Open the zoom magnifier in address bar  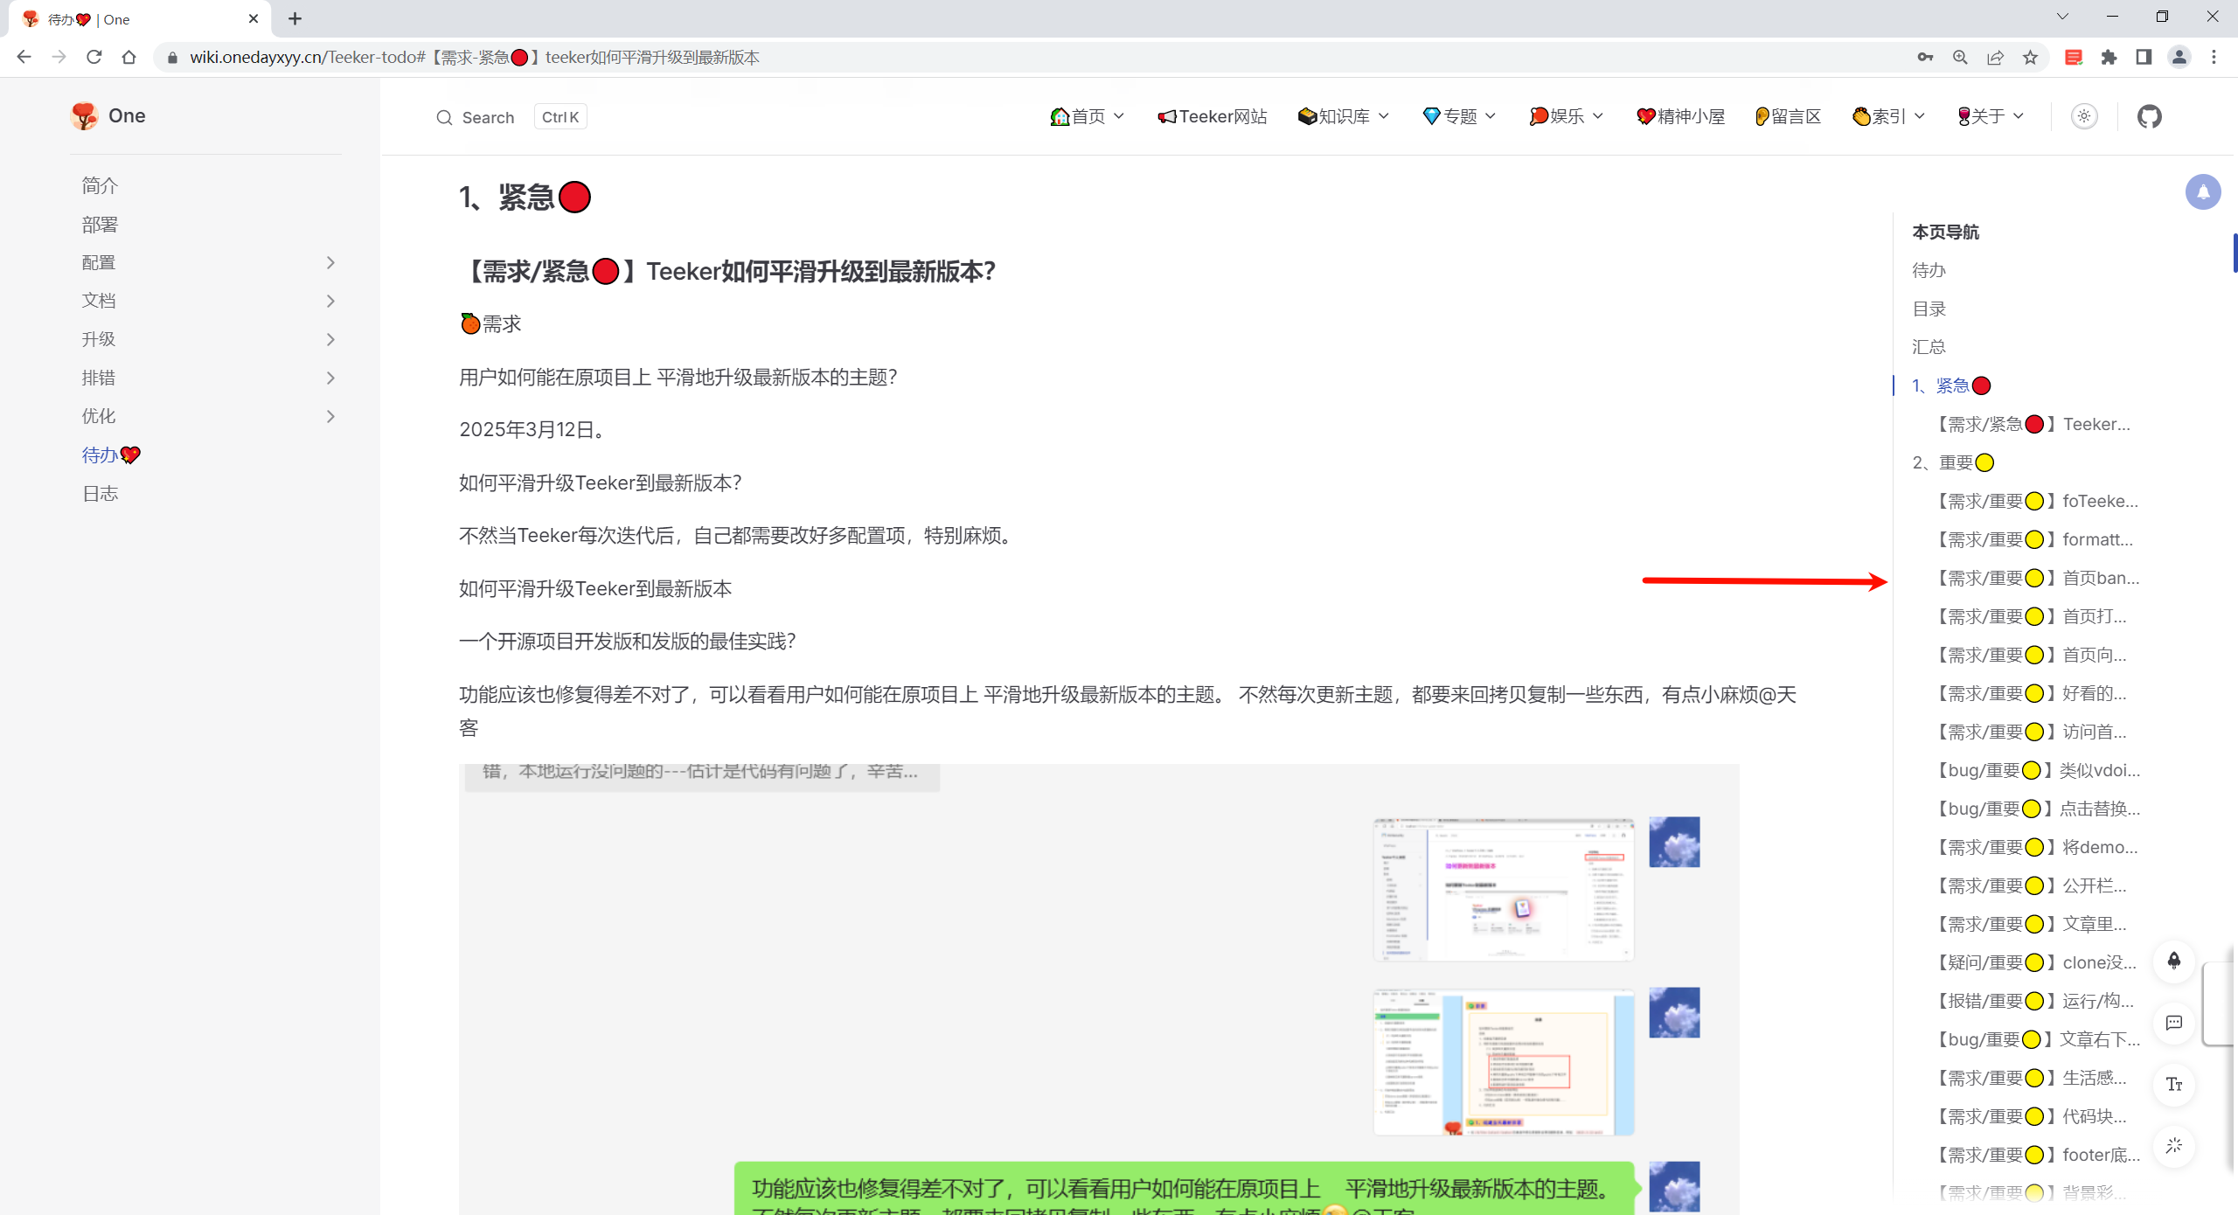tap(1960, 57)
